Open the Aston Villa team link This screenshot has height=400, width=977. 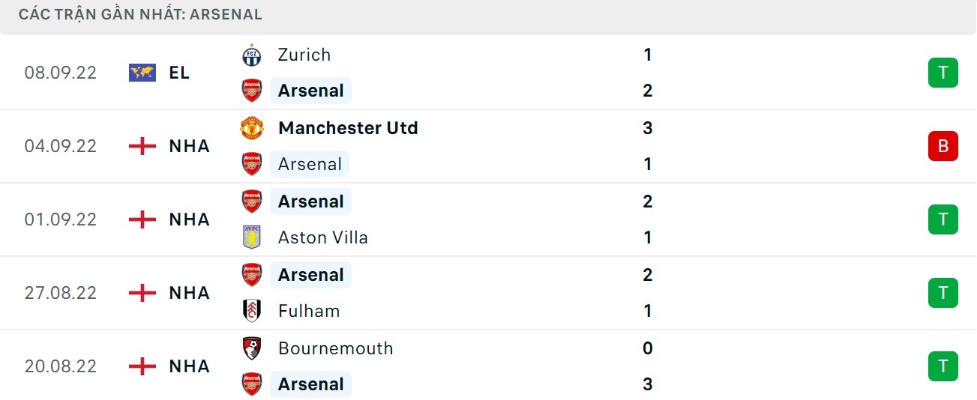(323, 237)
